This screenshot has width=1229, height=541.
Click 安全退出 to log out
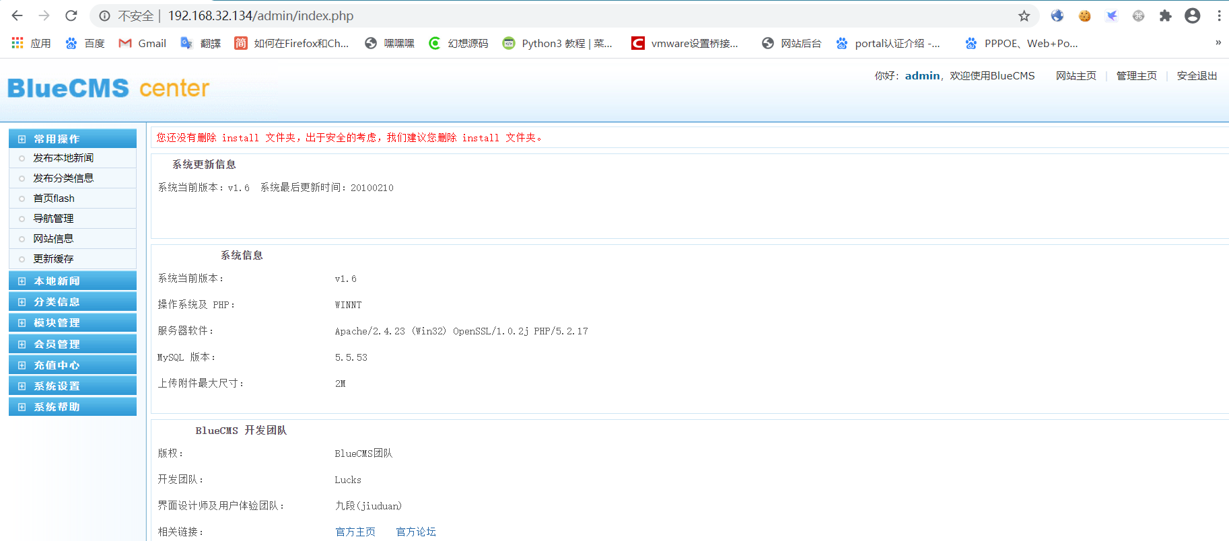point(1197,76)
